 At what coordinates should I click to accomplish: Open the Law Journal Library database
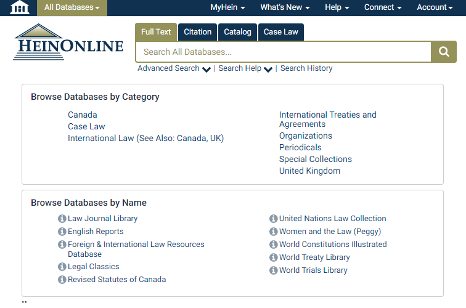click(x=102, y=219)
